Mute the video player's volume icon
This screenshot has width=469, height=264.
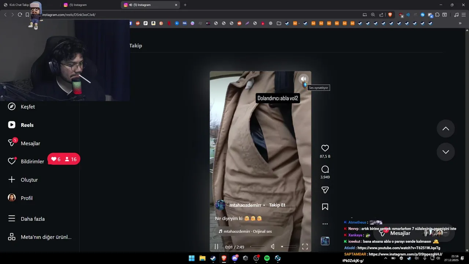[273, 247]
